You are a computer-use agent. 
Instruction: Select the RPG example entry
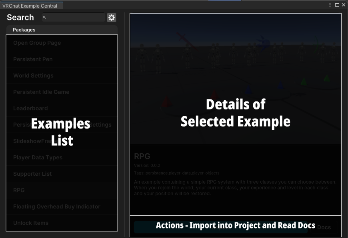pyautogui.click(x=62, y=190)
